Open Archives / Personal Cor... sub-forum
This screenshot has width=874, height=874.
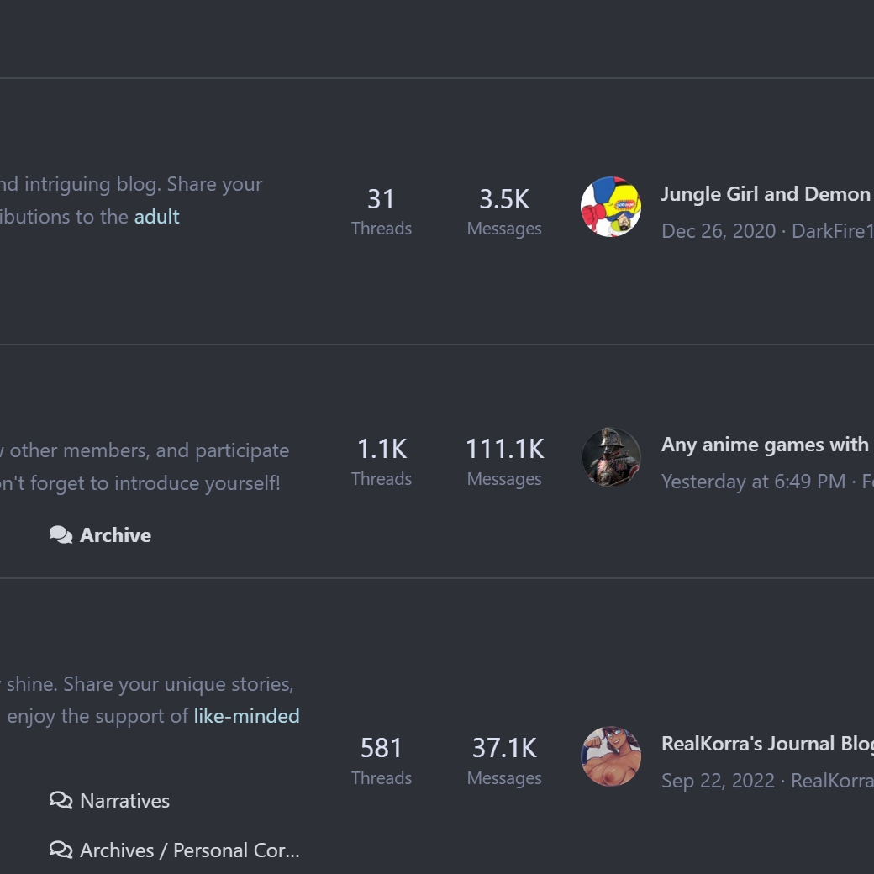190,850
